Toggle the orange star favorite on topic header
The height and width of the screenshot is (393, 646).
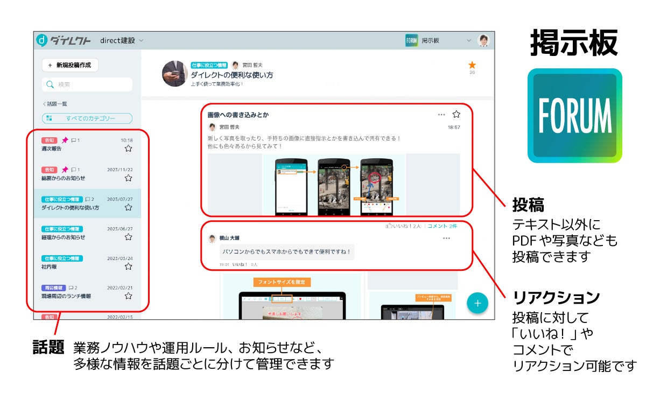coord(472,65)
